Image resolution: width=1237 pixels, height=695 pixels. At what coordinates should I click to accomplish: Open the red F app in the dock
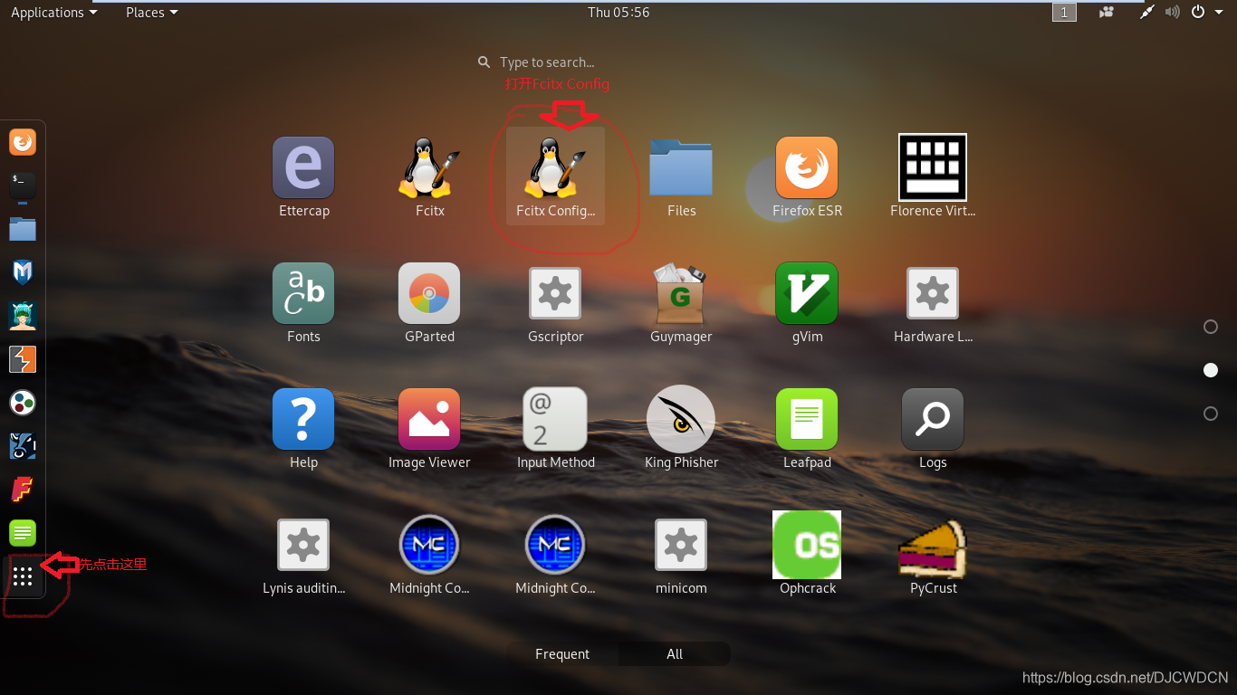pos(23,490)
